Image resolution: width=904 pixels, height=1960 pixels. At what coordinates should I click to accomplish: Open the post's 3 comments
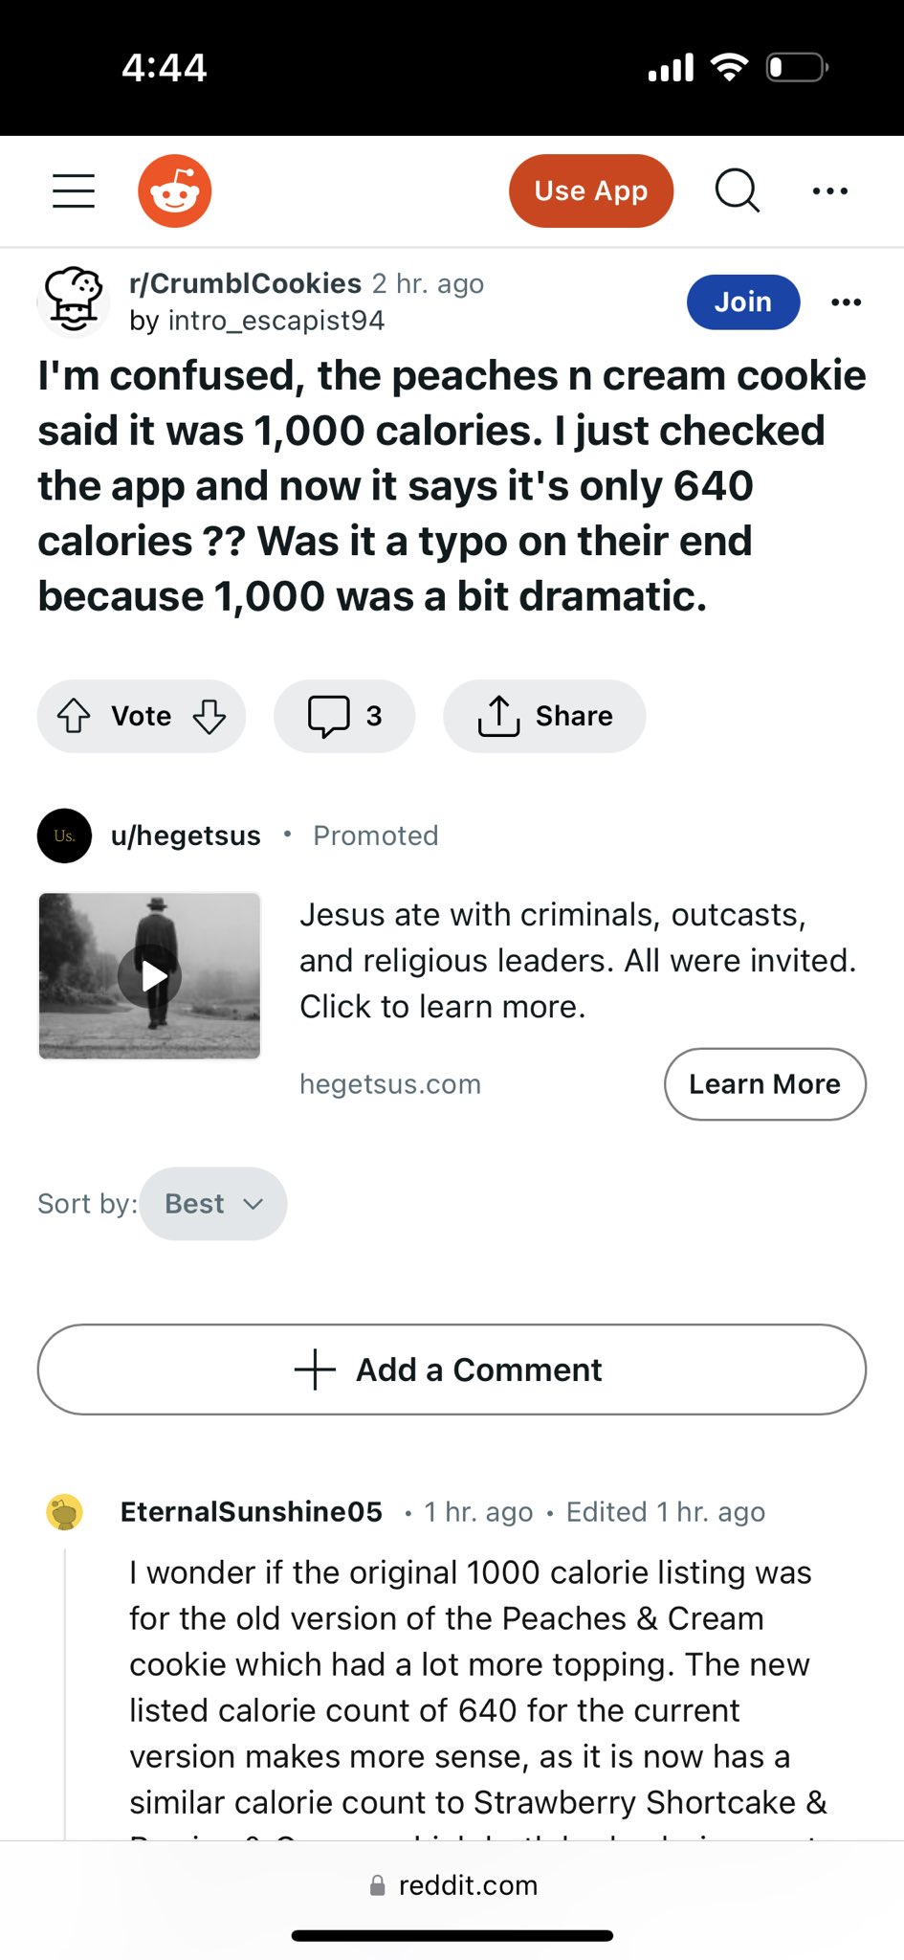(x=344, y=716)
